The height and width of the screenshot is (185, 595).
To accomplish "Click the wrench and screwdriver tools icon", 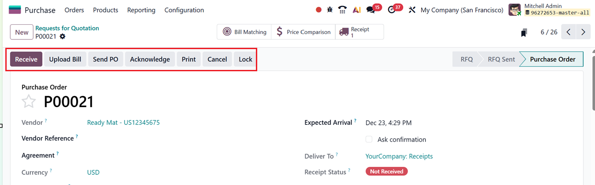I will [412, 10].
